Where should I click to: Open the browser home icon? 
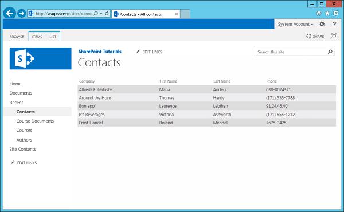(319, 14)
